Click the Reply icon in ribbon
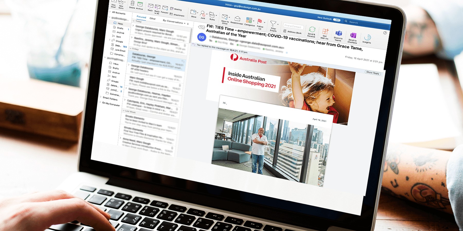463x231 pixels. (150, 6)
